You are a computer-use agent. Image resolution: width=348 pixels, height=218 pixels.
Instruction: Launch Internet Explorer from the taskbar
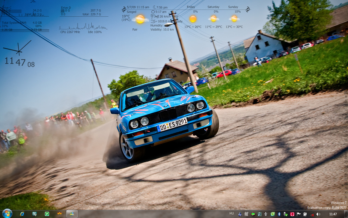pyautogui.click(x=22, y=214)
